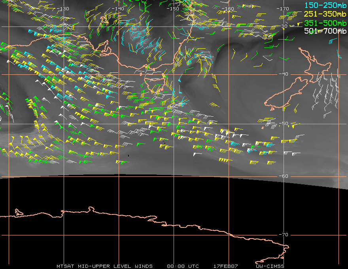Click the New Zealand South Island outline
Screen dimensions: 348x269
(286, 94)
